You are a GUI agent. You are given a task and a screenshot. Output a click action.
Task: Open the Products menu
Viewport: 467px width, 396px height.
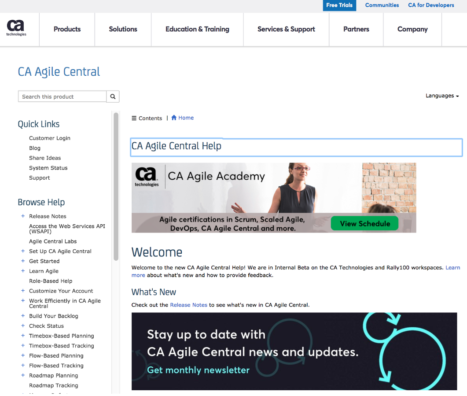pyautogui.click(x=67, y=29)
